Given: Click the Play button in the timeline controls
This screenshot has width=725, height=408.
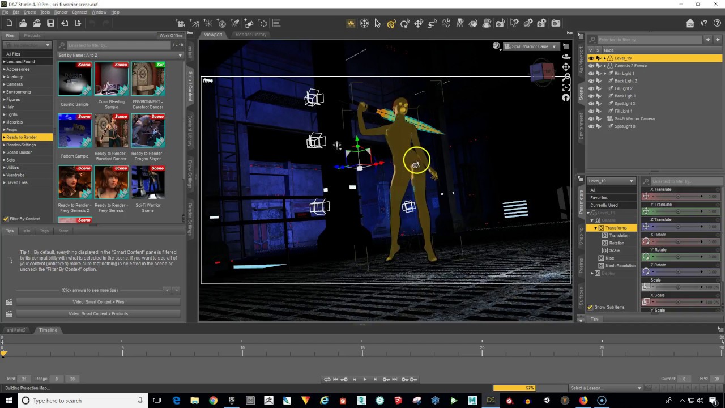Looking at the screenshot, I should (365, 379).
